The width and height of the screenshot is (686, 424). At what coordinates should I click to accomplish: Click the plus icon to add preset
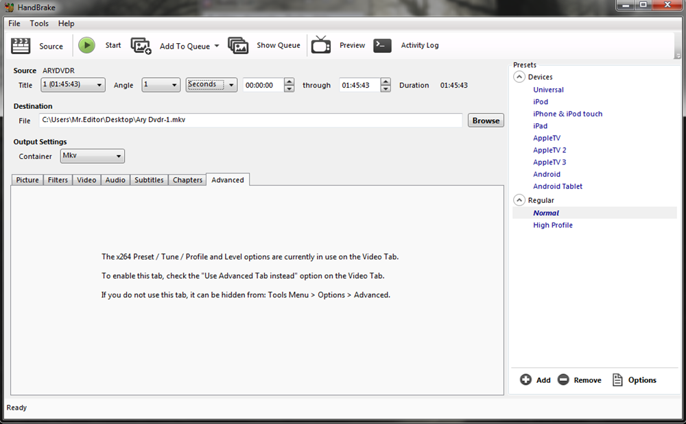pyautogui.click(x=525, y=380)
